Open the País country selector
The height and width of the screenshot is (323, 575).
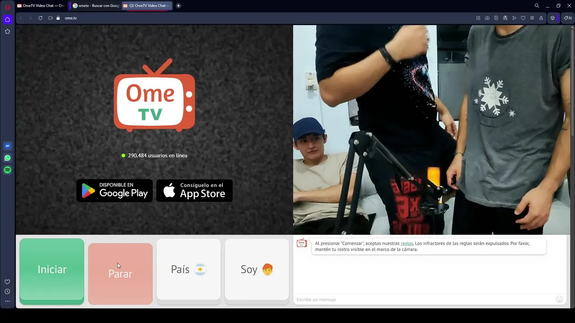click(189, 271)
